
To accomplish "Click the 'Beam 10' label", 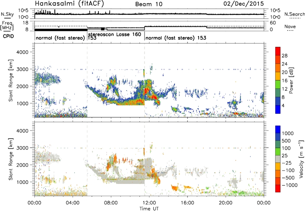I will pos(149,4).
